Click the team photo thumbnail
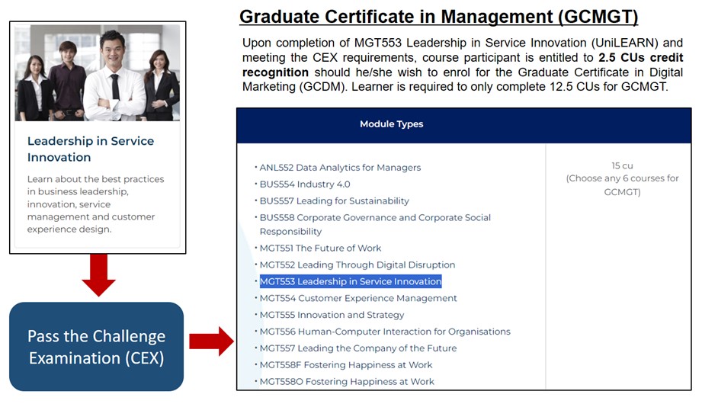Screen dimensions: 702x404 (x=98, y=72)
